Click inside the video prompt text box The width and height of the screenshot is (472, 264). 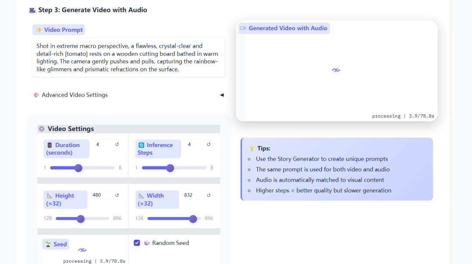pyautogui.click(x=128, y=57)
